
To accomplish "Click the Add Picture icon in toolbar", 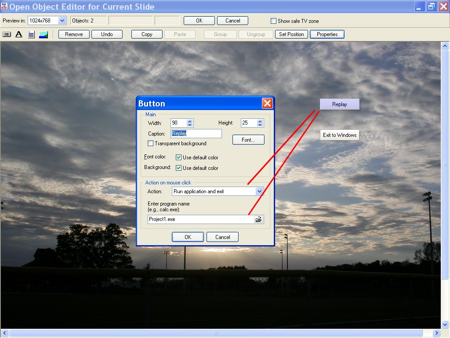I will tap(44, 34).
